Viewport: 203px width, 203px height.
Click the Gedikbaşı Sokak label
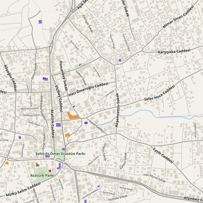(x=31, y=115)
